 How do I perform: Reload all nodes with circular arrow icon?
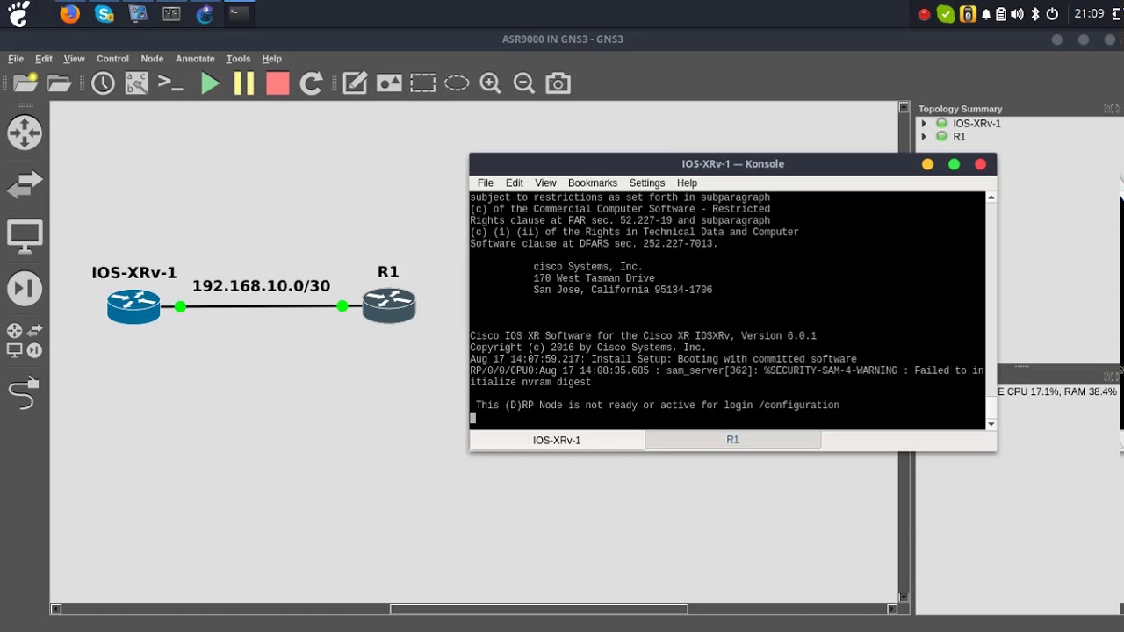(311, 83)
